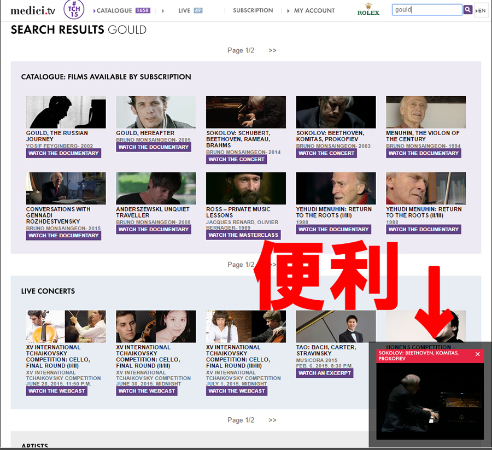
Task: Open title Tao: Bach, Carter, Stravinsky
Action: [326, 350]
